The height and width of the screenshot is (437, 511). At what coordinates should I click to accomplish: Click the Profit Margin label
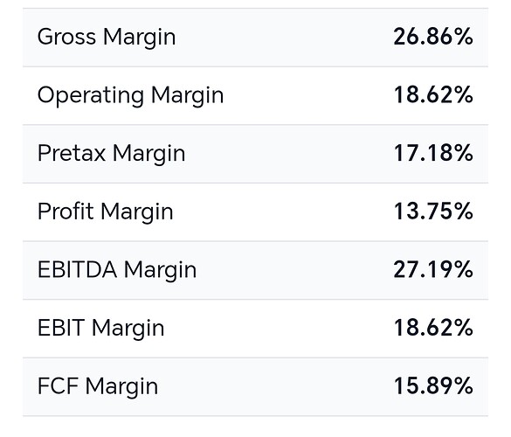point(106,212)
